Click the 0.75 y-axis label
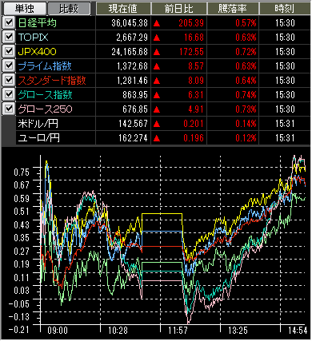The width and height of the screenshot is (312, 341). [22, 172]
